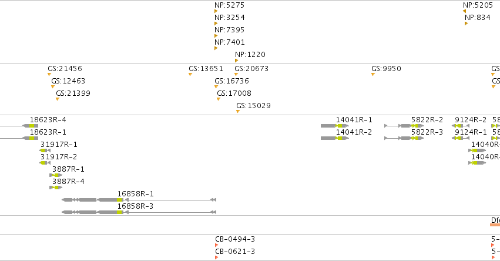Click the 31917R-1 label text

(x=59, y=145)
